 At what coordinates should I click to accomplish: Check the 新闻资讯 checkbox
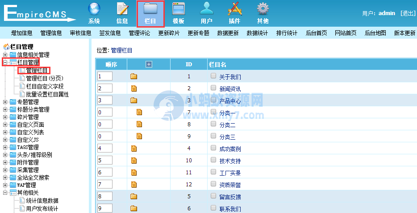coord(213,88)
